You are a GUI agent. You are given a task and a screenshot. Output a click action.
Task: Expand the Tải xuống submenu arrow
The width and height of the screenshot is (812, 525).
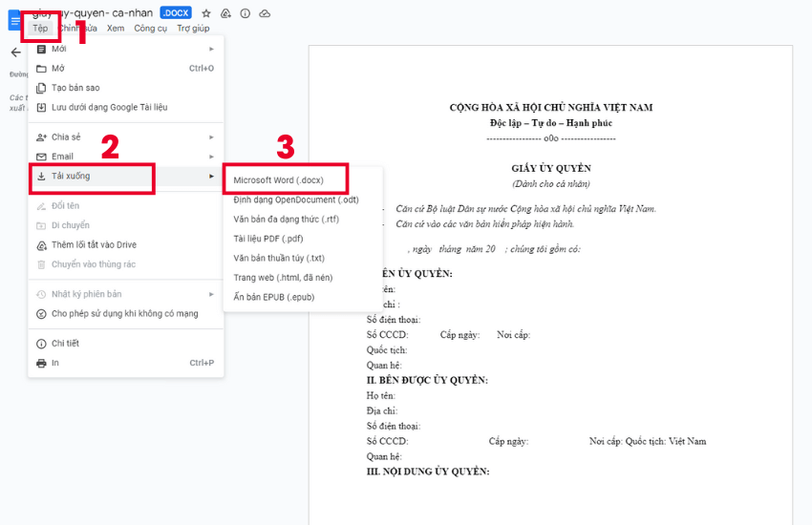coord(211,176)
